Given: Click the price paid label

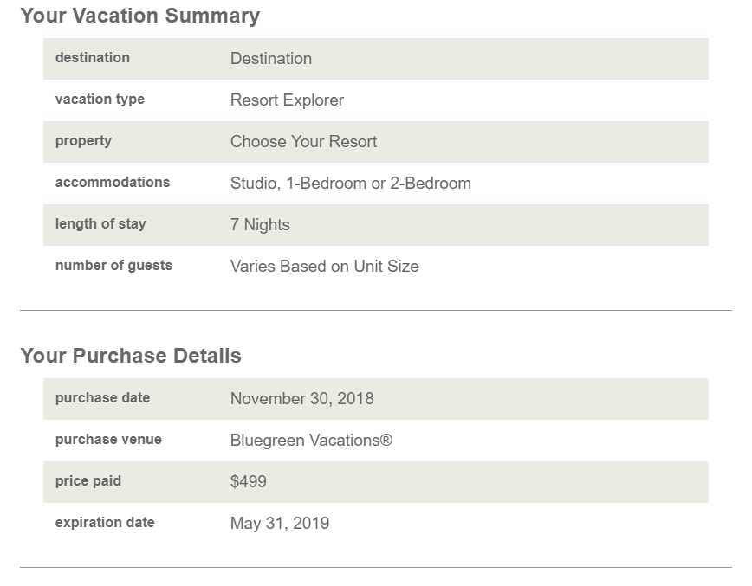Looking at the screenshot, I should coord(88,481).
